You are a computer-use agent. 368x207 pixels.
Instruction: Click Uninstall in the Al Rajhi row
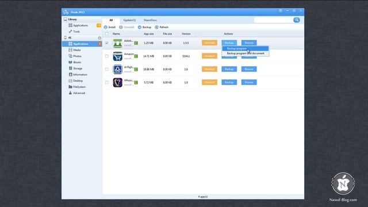click(x=209, y=69)
